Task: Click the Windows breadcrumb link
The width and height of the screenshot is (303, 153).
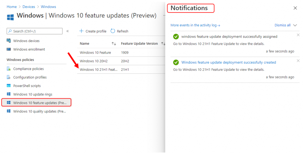Action: (48, 7)
